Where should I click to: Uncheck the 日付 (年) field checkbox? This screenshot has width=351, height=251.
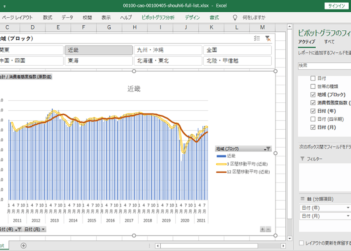click(x=313, y=111)
